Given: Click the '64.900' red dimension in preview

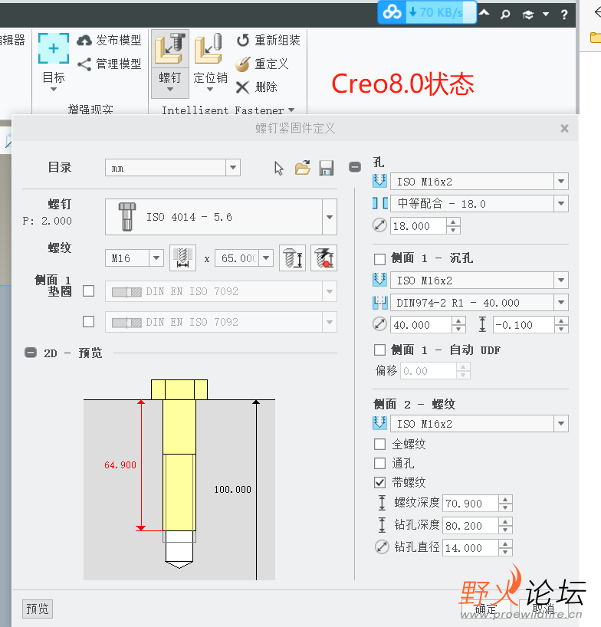Looking at the screenshot, I should (x=120, y=465).
